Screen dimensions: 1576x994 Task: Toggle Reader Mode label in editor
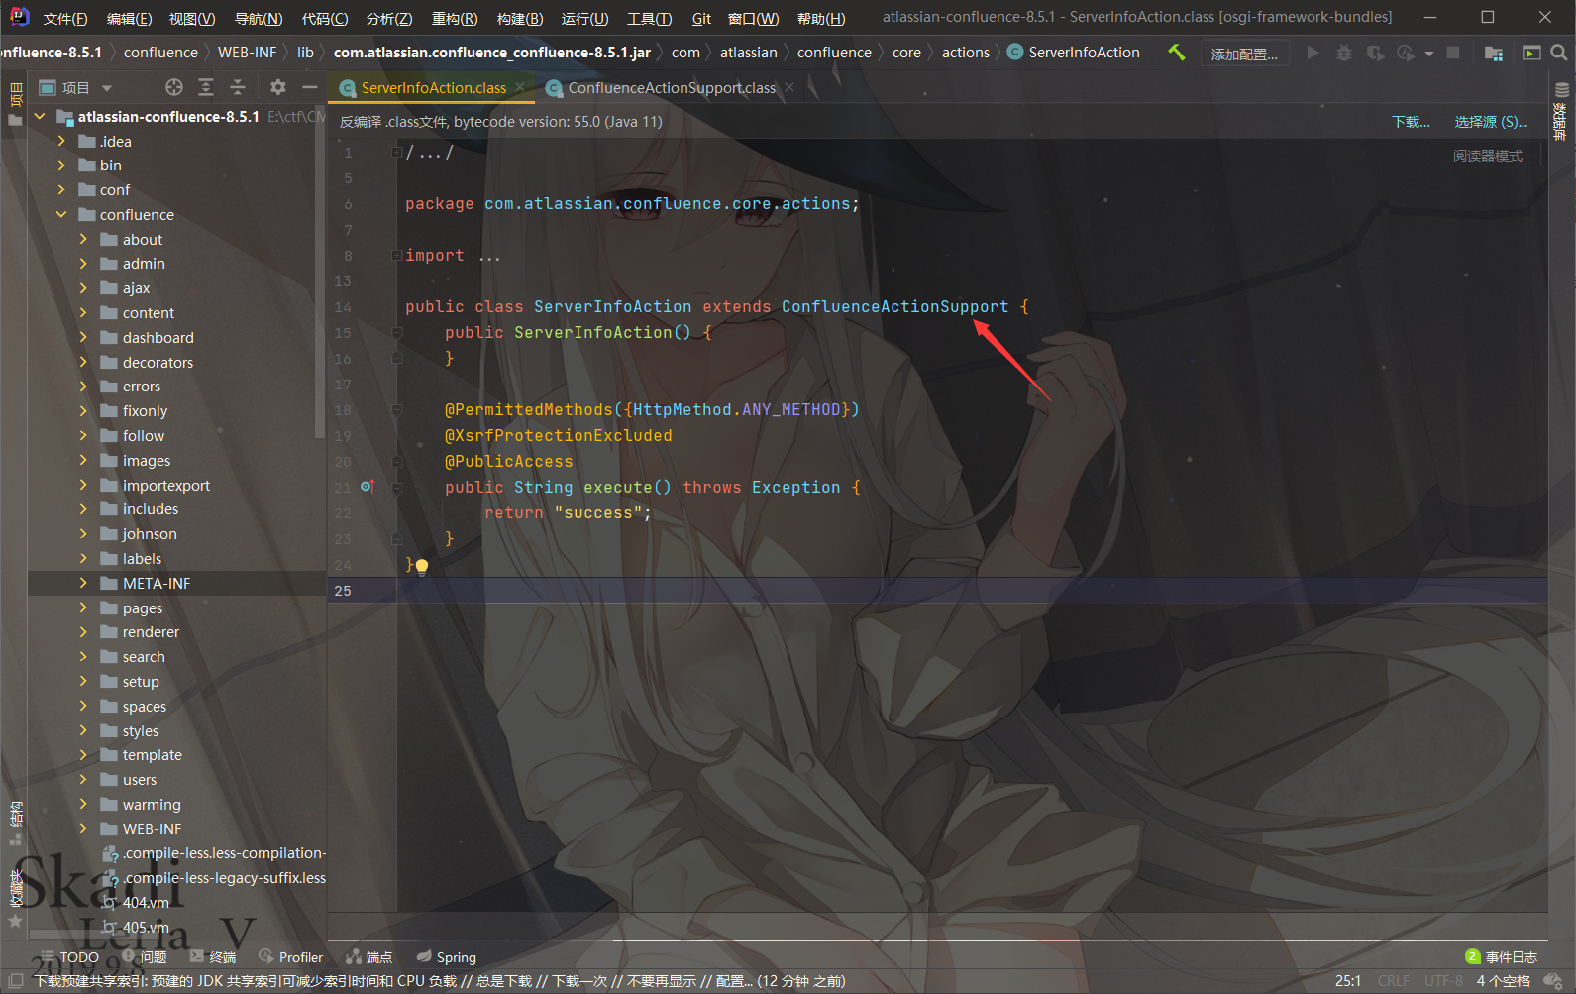coord(1488,156)
